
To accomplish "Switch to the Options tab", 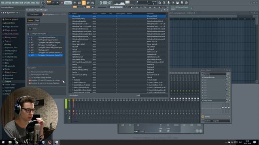I will pyautogui.click(x=31, y=21).
